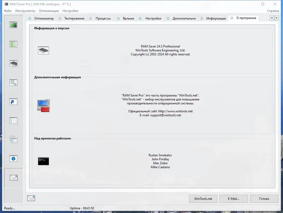The height and width of the screenshot is (213, 283).
Task: Open the http://www.wintools.net website link
Action: click(x=176, y=111)
